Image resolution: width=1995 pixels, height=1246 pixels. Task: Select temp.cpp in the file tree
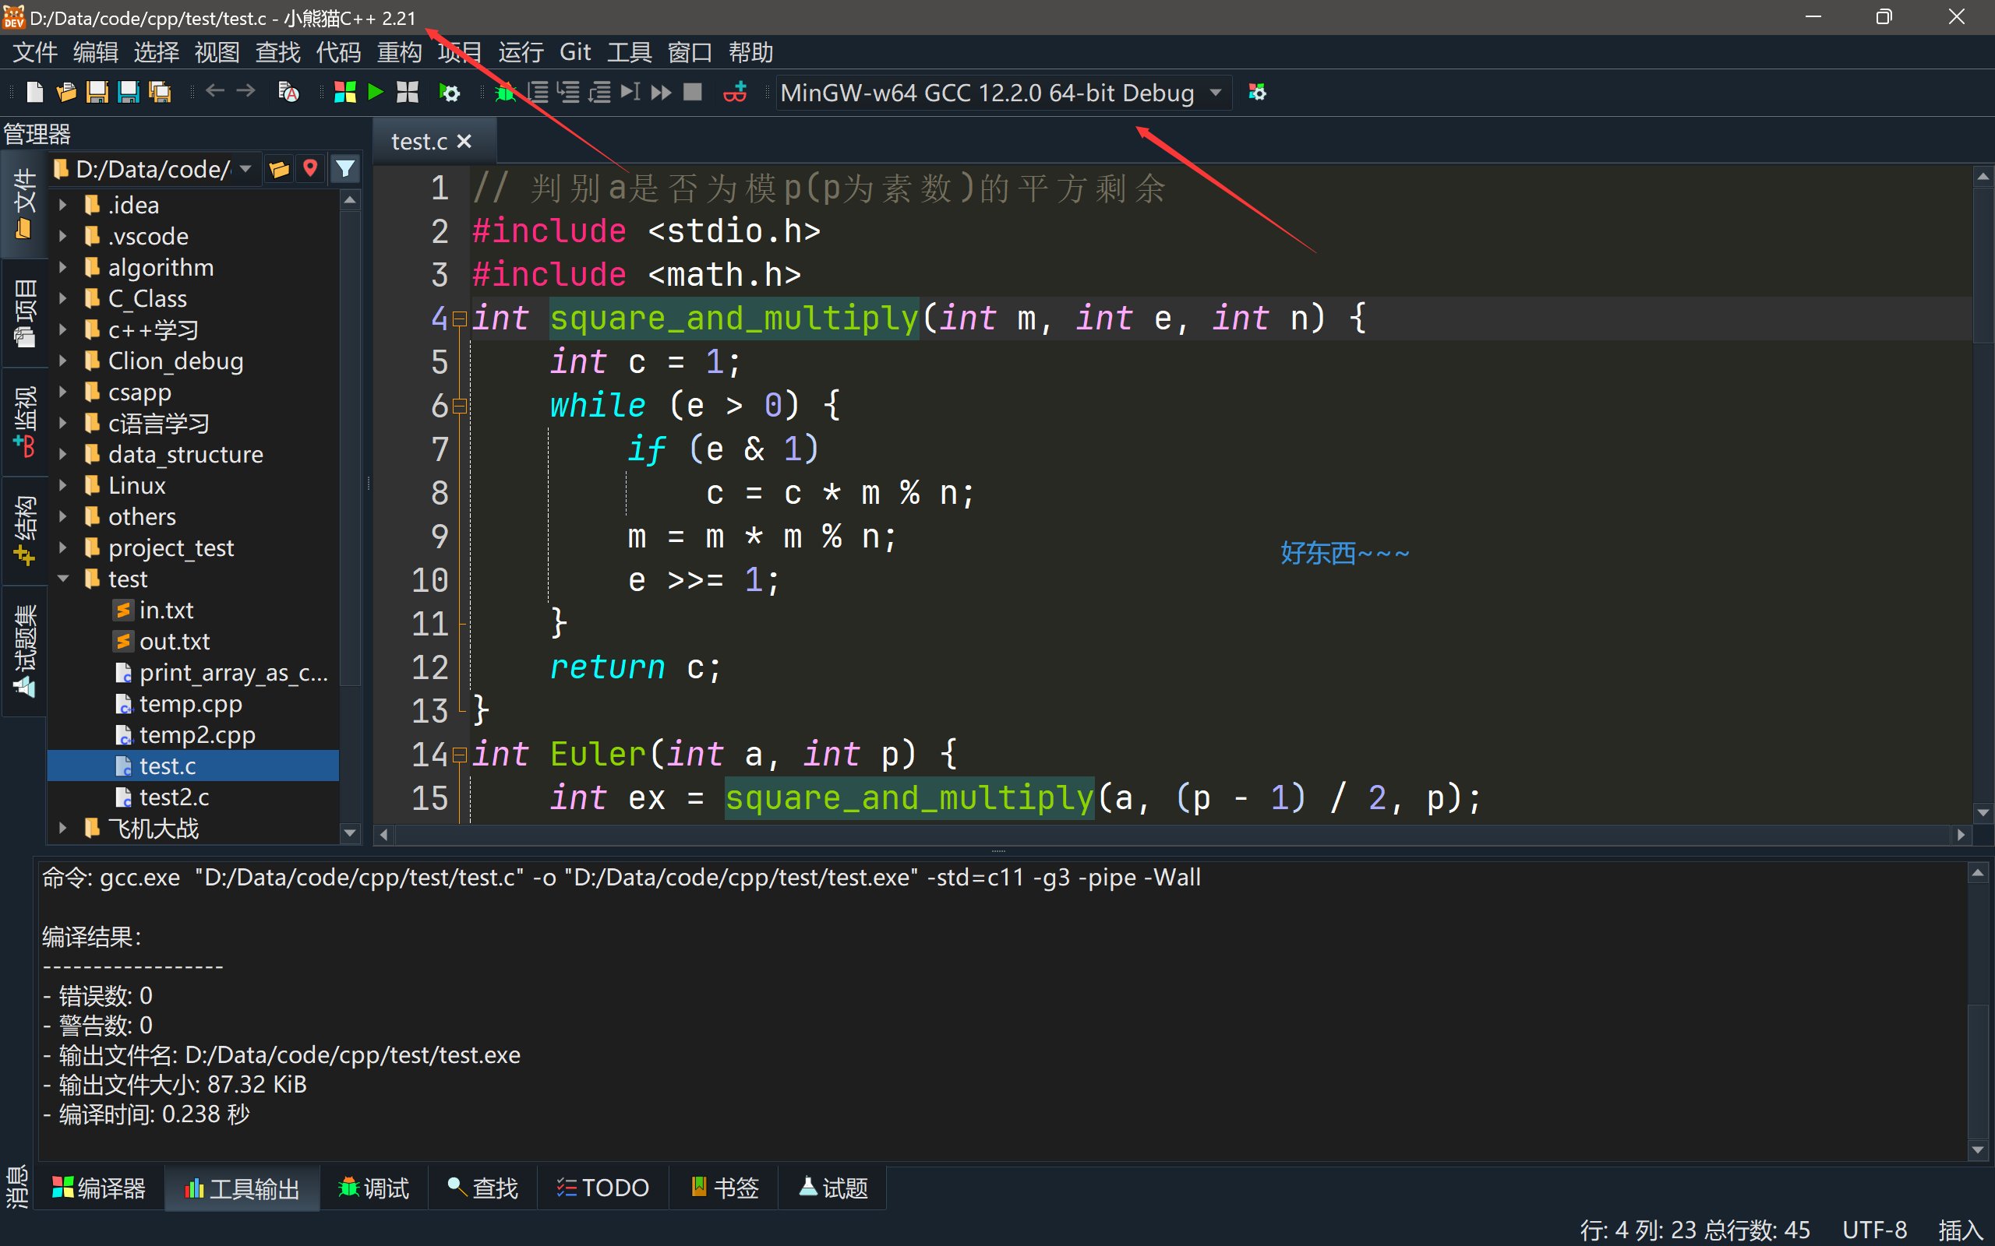pyautogui.click(x=189, y=704)
